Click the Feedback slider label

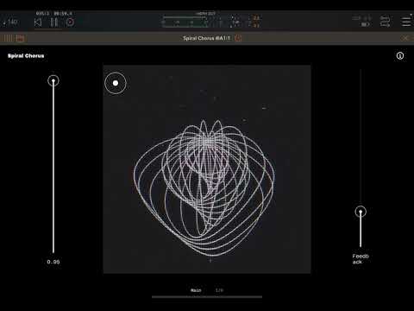[x=361, y=259]
